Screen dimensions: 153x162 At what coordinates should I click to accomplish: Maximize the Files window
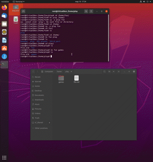coord(129,71)
